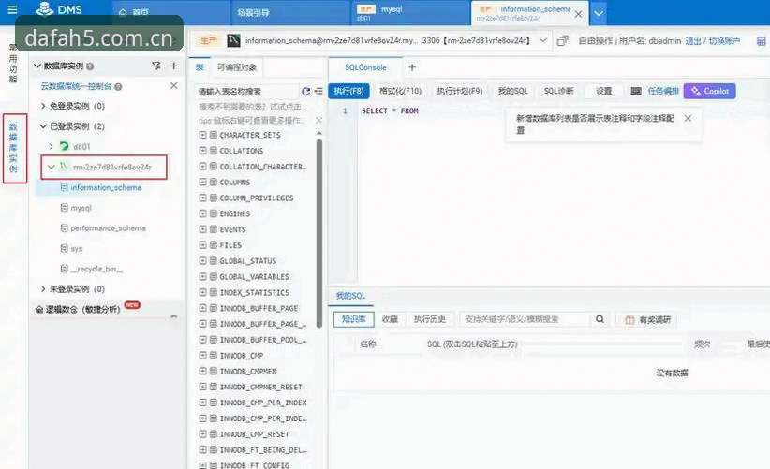Collapse the rm-2ze7d81vrfe8ov24r instance

52,167
